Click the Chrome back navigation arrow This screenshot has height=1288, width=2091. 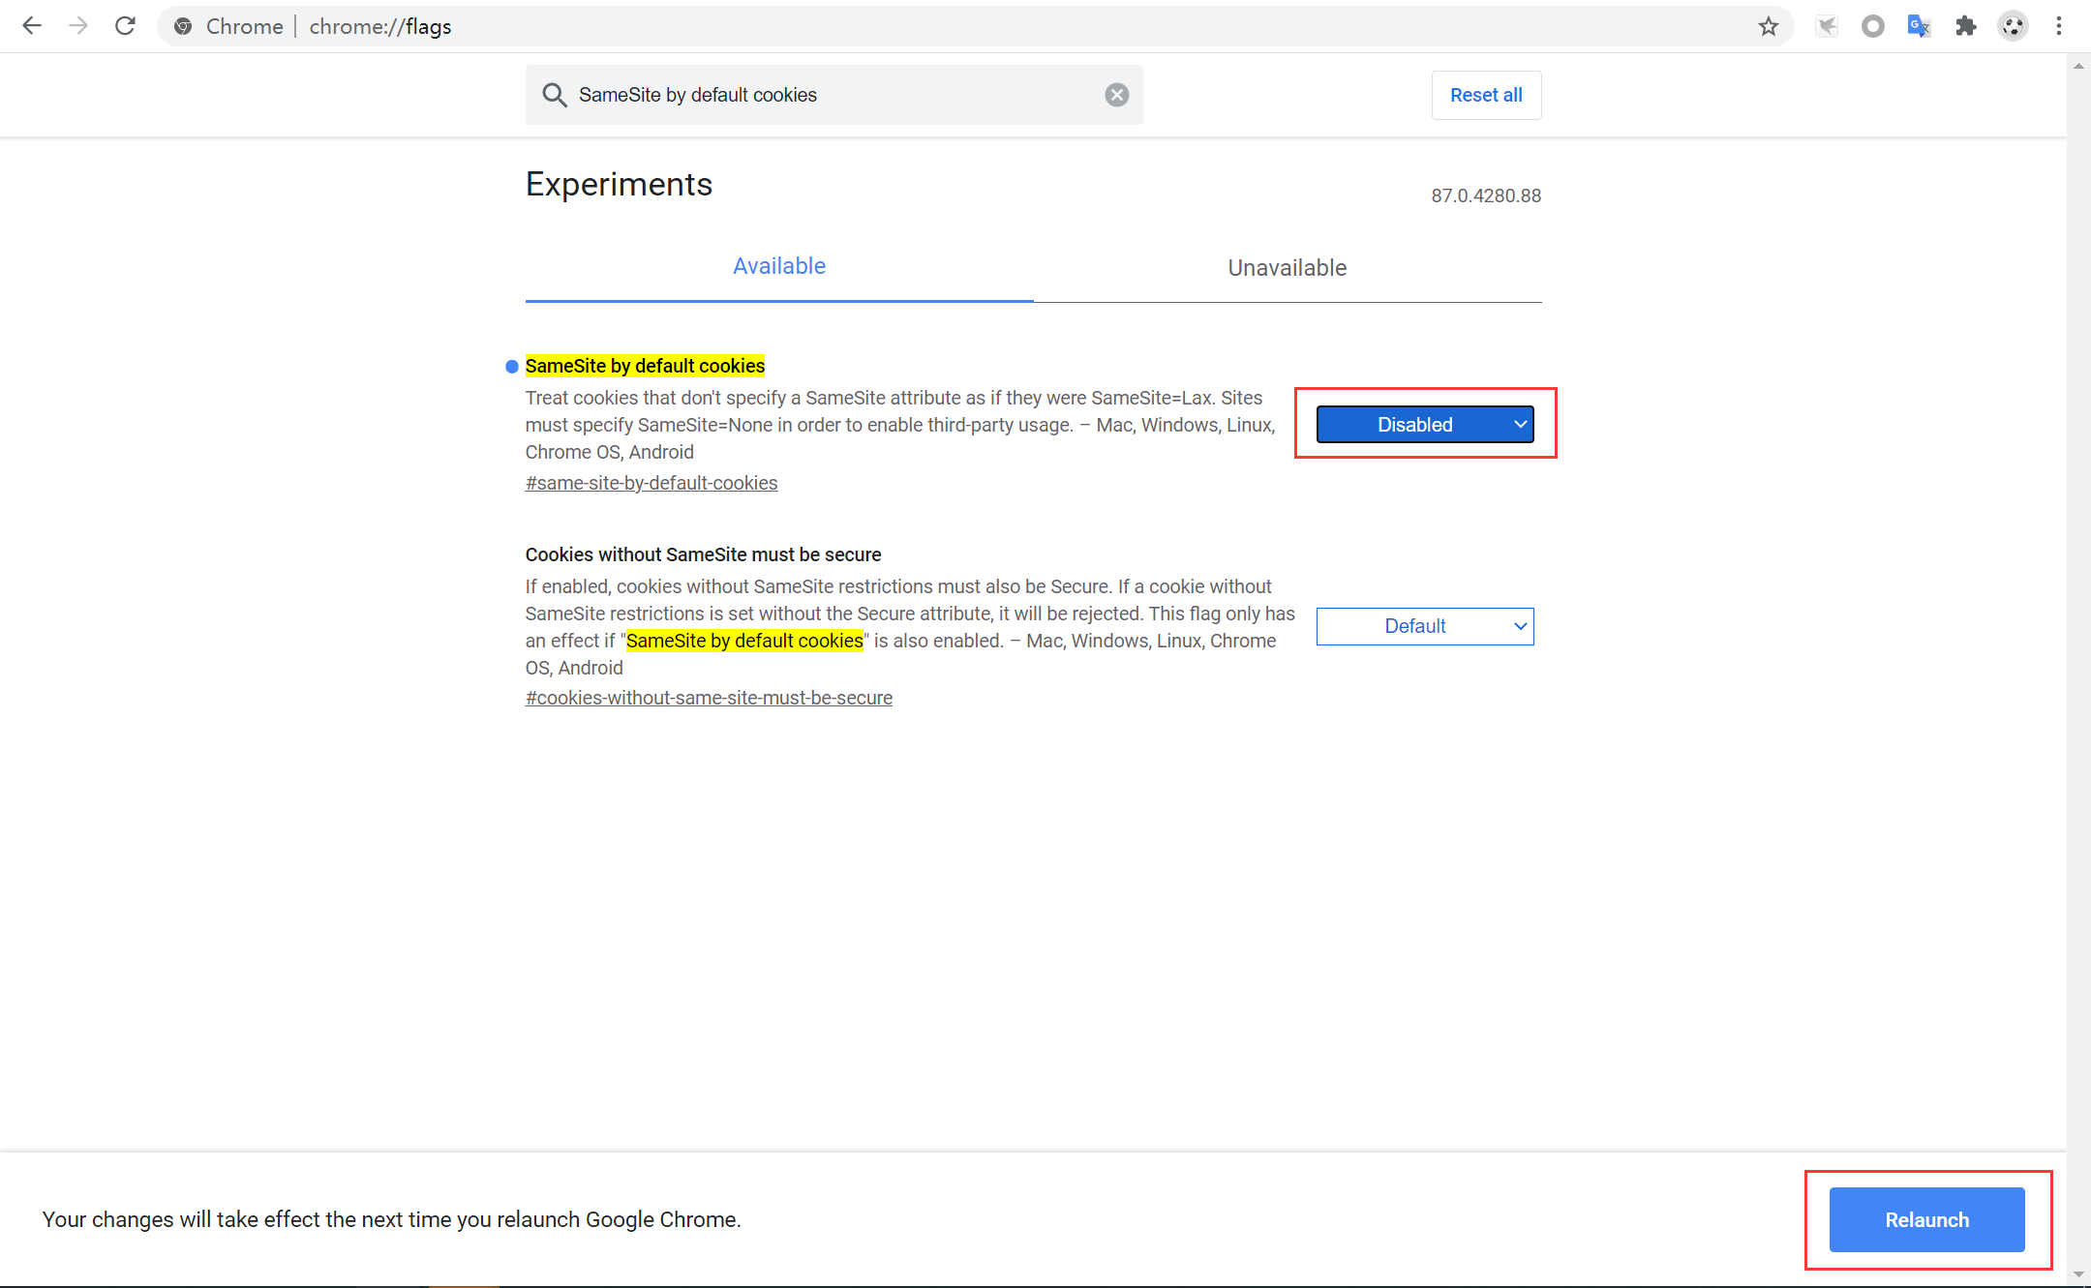[31, 27]
